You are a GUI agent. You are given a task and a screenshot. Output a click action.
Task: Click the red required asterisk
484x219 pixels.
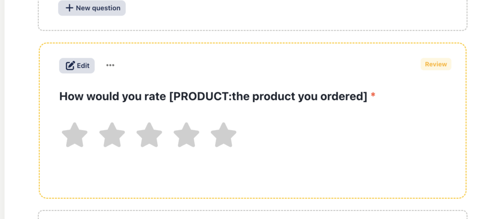373,95
